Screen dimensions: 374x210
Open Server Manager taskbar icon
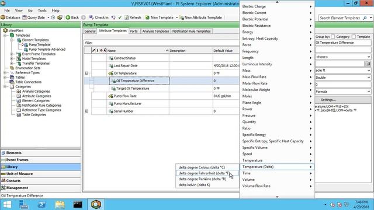coord(23,205)
